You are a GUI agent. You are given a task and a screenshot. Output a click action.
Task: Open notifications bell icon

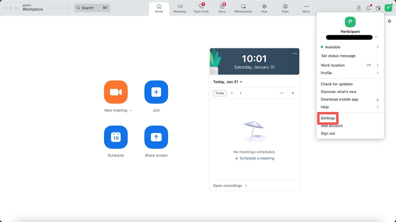(x=368, y=8)
